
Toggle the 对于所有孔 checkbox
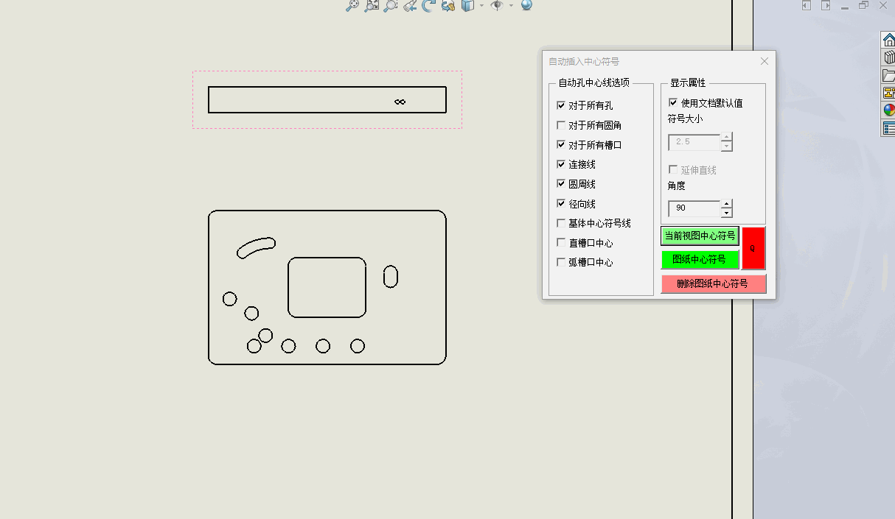[561, 106]
